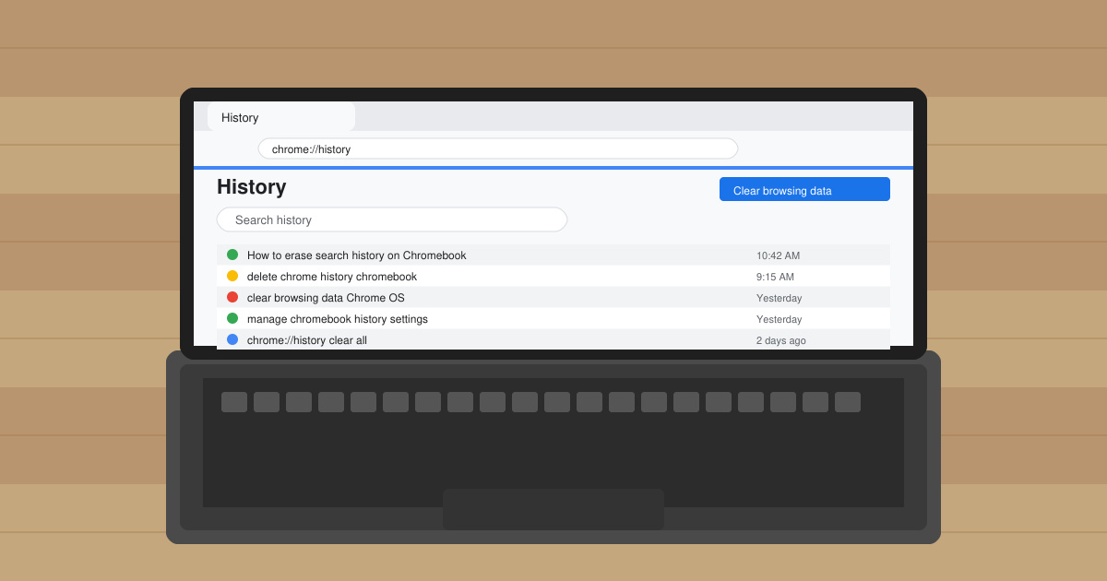Click green favicon beside 'How to erase search history'
This screenshot has height=581, width=1107.
click(232, 255)
